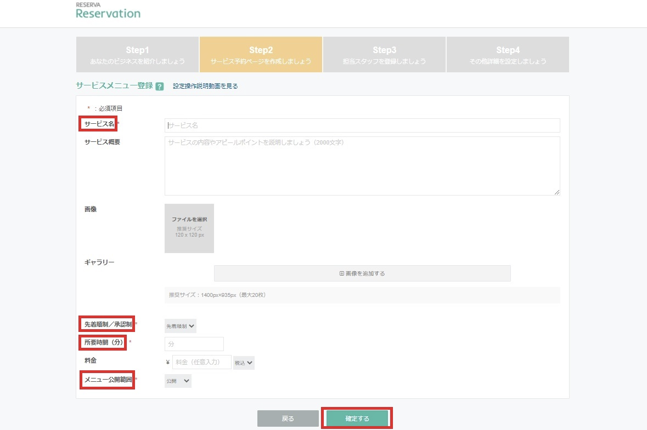Expand the 公開 menu visibility dropdown
Screen dimensions: 647x430
point(178,381)
